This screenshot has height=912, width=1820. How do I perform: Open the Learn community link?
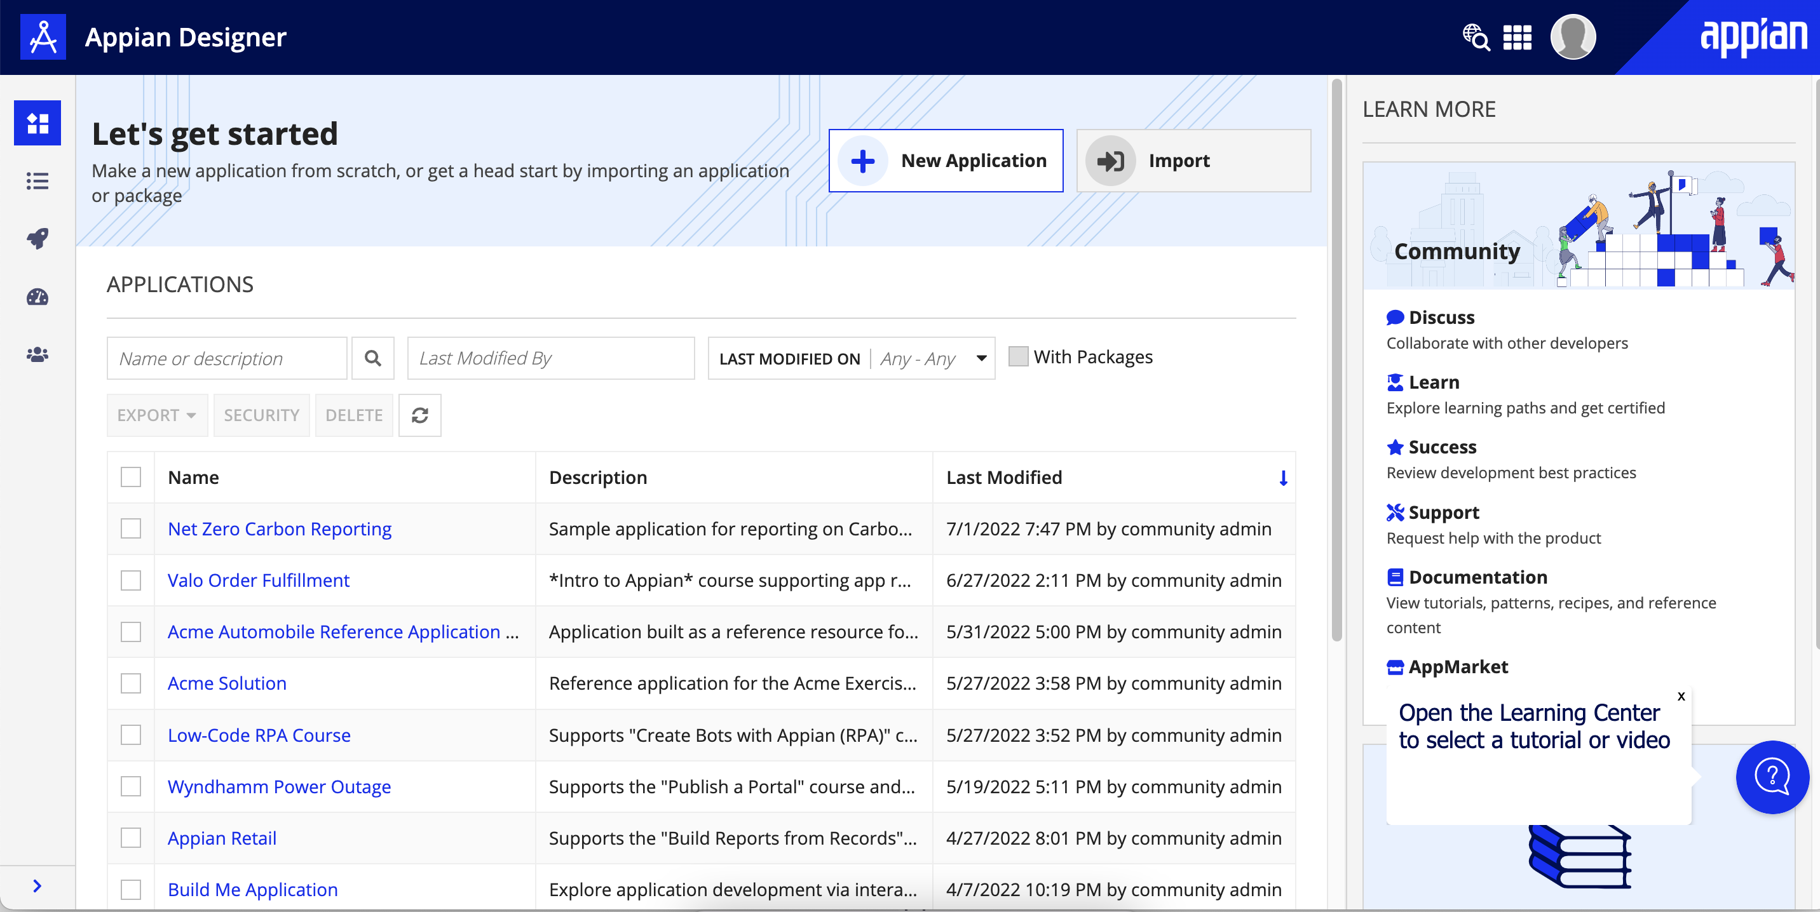pos(1434,382)
